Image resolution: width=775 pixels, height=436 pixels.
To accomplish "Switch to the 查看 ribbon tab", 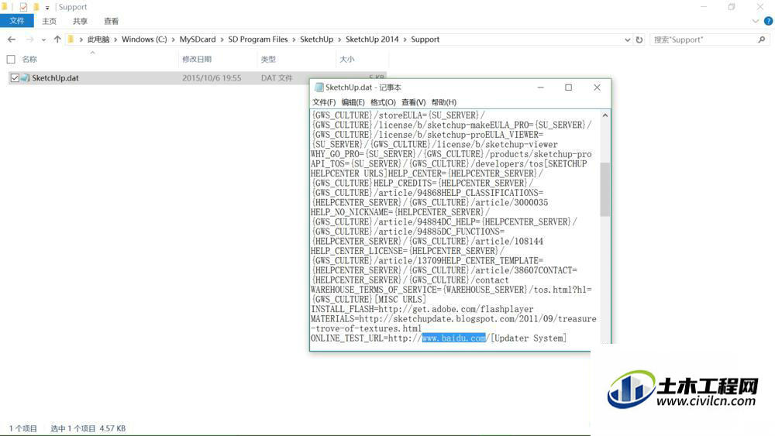I will pos(111,21).
